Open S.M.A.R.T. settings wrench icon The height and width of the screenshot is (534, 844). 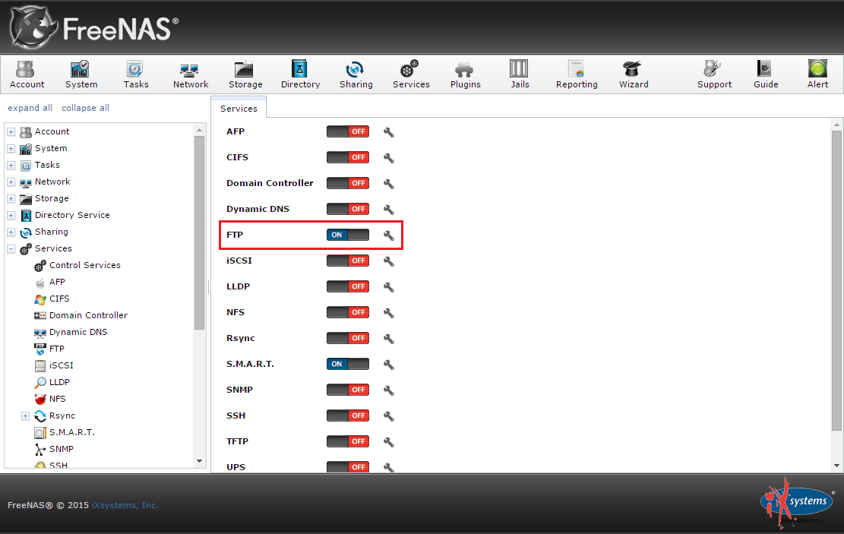click(x=389, y=365)
